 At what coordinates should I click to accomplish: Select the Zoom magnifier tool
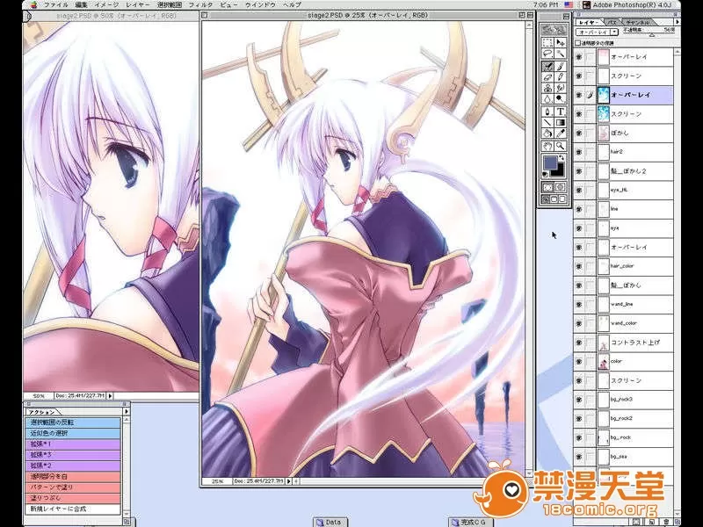[560, 146]
